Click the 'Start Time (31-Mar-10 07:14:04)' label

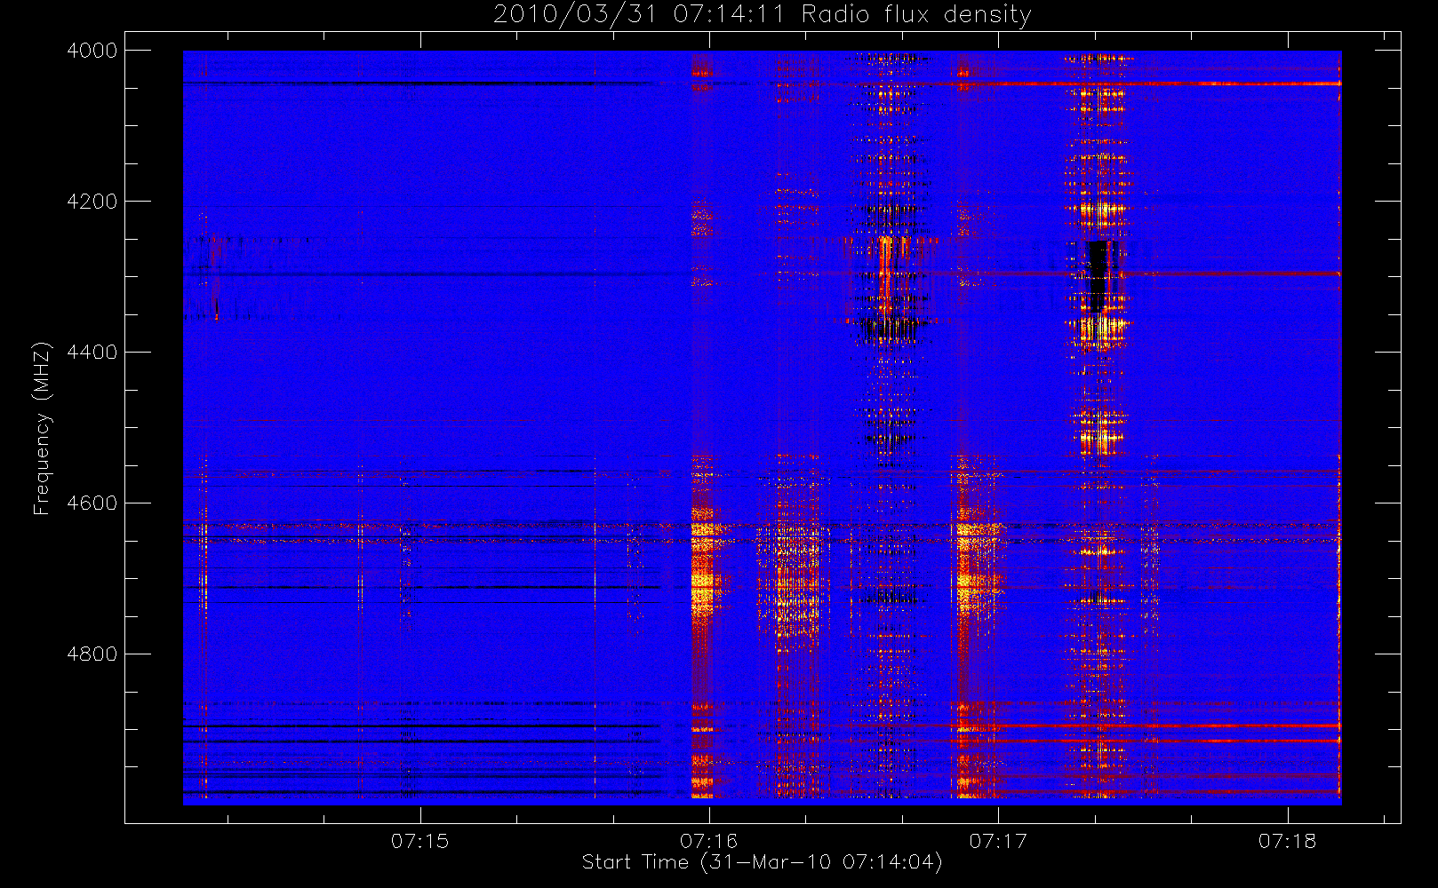762,862
